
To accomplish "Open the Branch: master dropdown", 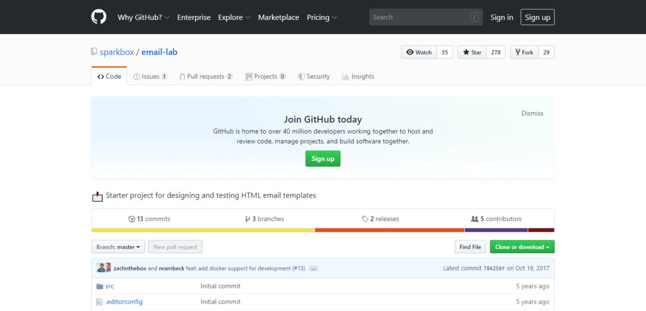I will point(118,247).
